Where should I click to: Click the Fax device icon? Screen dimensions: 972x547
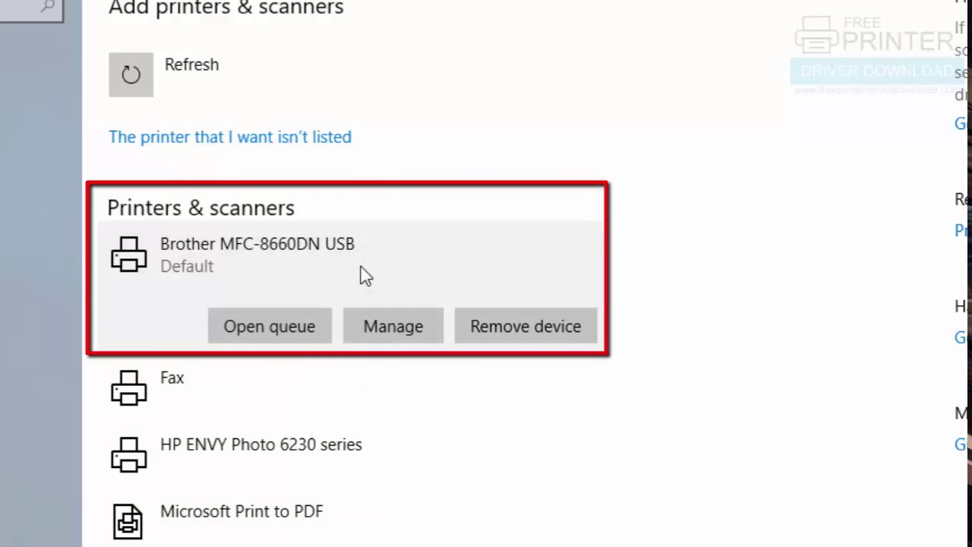click(x=128, y=387)
